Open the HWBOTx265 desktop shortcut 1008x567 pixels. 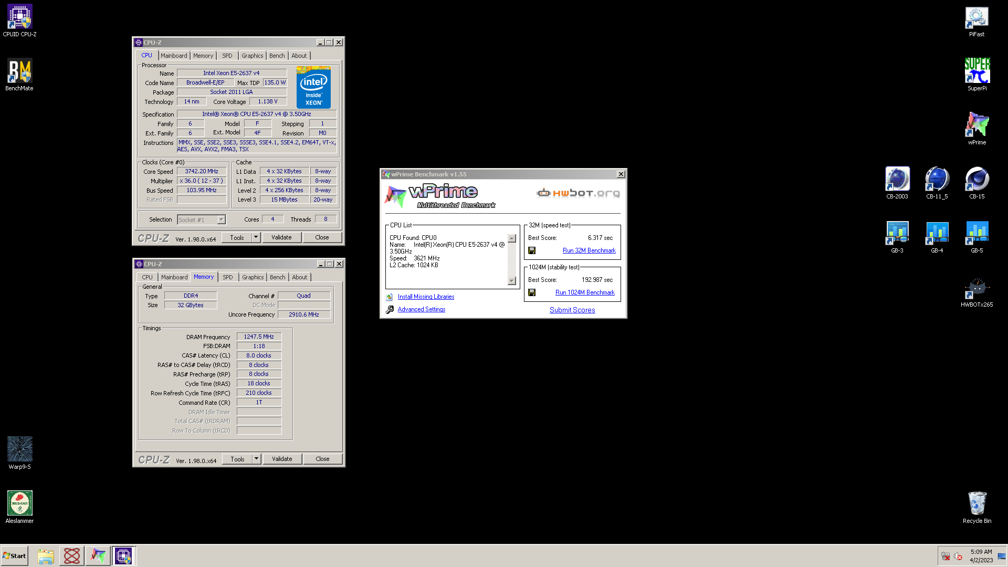(976, 291)
